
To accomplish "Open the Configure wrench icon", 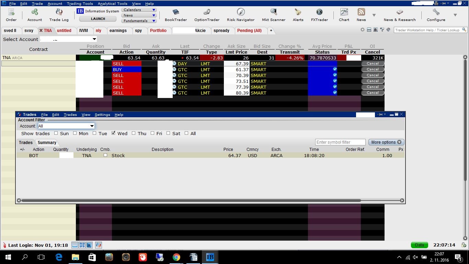I will coord(436,15).
